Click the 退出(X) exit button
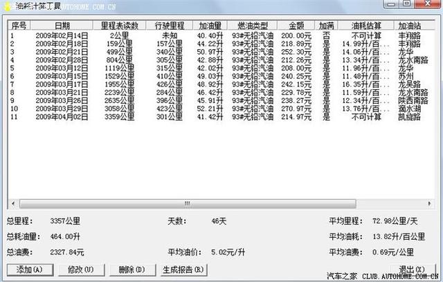 point(411,270)
